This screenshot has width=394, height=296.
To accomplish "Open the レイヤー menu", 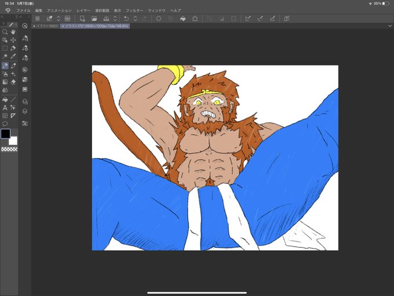I will [x=83, y=10].
